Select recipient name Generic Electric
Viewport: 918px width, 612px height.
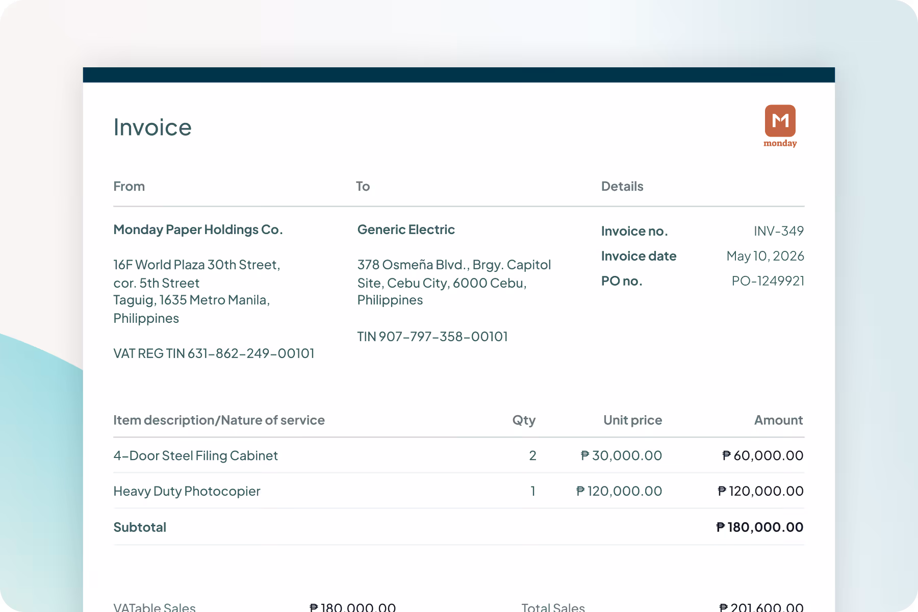[406, 229]
